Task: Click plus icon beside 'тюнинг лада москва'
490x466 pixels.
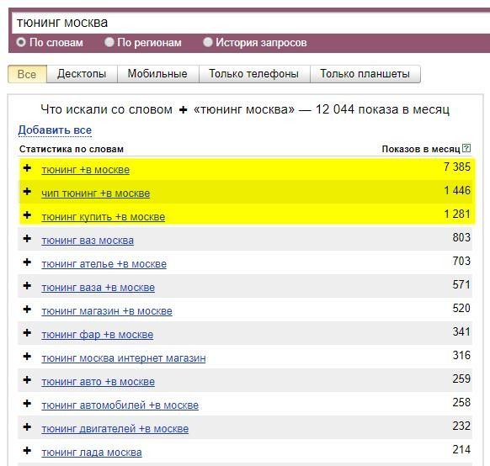Action: tap(27, 450)
